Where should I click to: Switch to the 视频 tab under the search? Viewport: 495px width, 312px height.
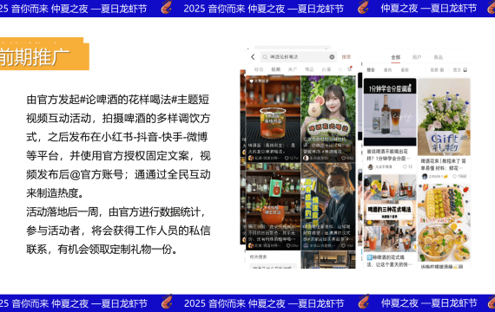[275, 69]
